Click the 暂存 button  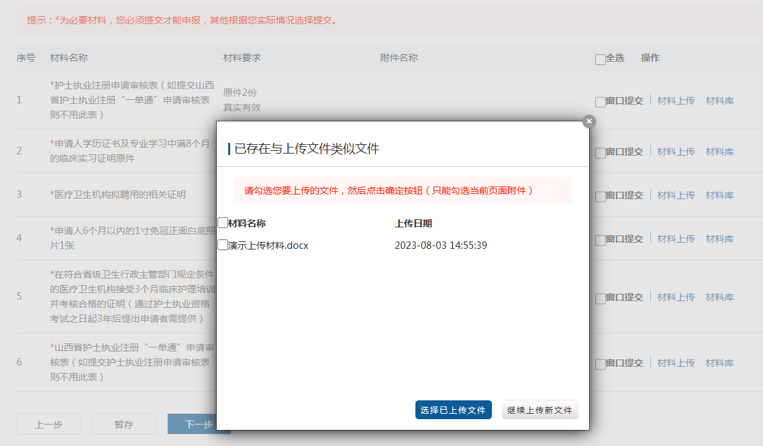(x=123, y=425)
